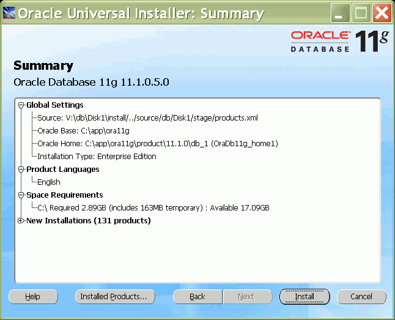395x320 pixels.
Task: Select the Source products.xml entry
Action: tap(148, 118)
